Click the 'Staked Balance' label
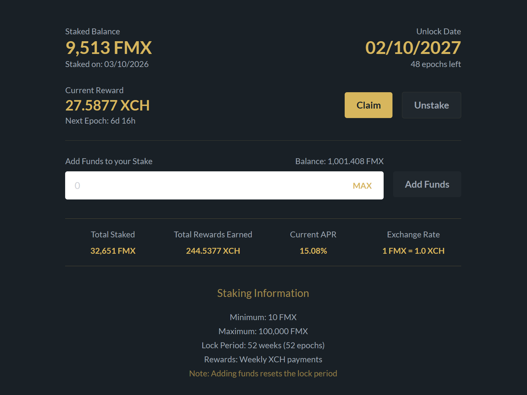Screen dimensions: 527x395 (x=93, y=31)
